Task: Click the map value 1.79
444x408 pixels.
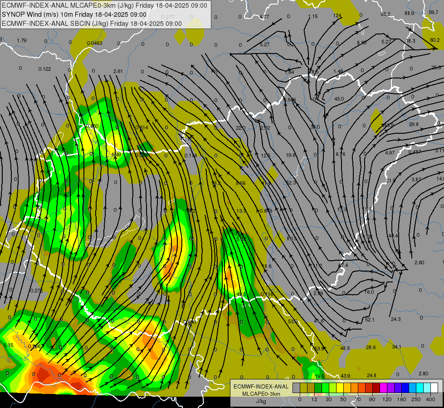Action: 21,40
